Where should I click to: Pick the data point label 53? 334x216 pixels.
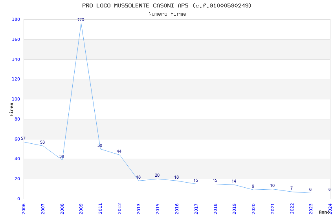point(42,142)
